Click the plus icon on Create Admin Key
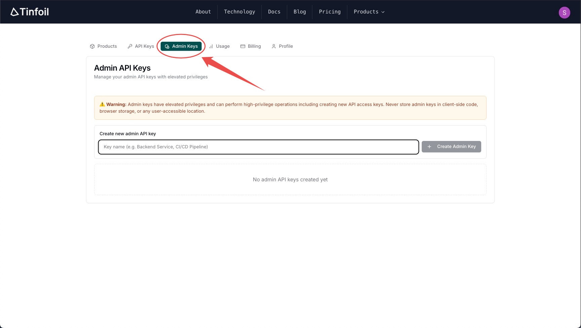581x328 pixels. tap(429, 147)
